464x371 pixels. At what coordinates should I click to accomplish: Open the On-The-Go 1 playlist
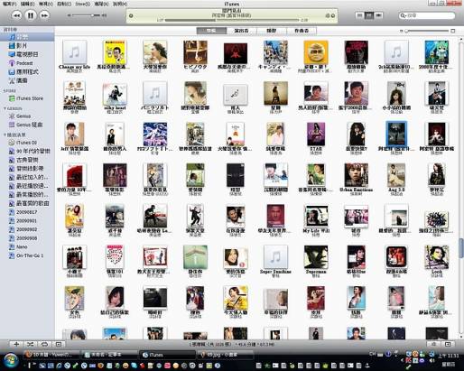[x=27, y=255]
